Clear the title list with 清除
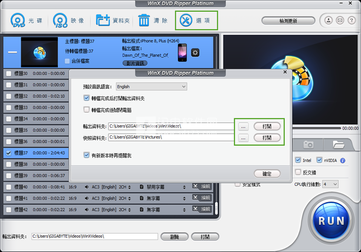361x252 pixels. tap(153, 20)
